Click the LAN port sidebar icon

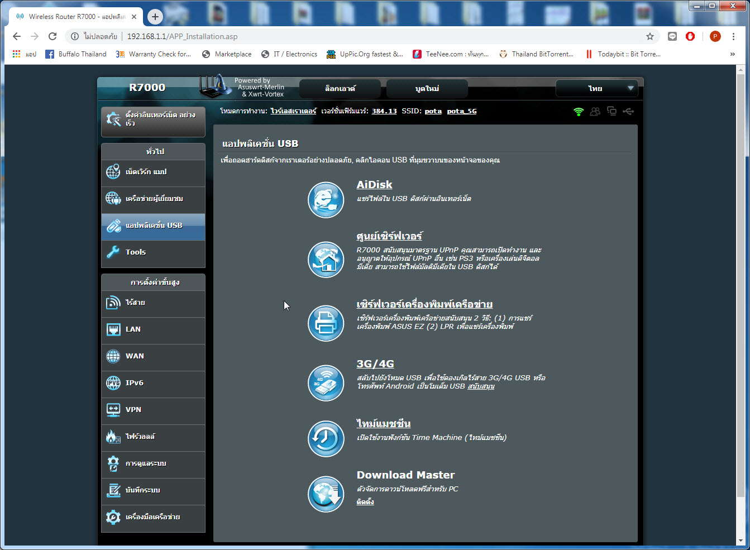pyautogui.click(x=113, y=329)
